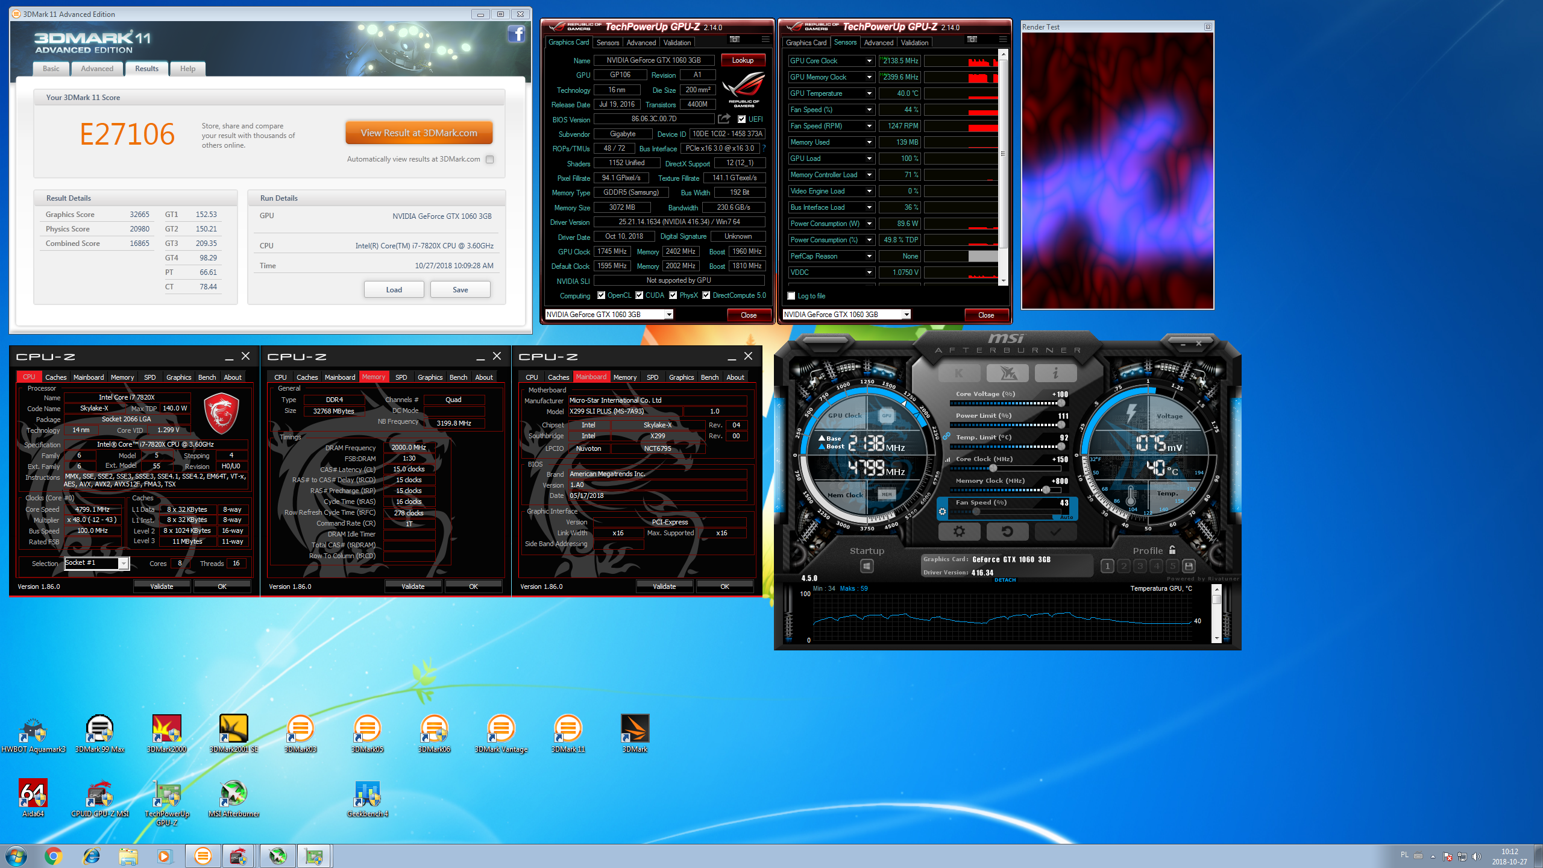Adjust Power Limit (%) slider in Afterburner
The width and height of the screenshot is (1543, 868).
[1005, 425]
